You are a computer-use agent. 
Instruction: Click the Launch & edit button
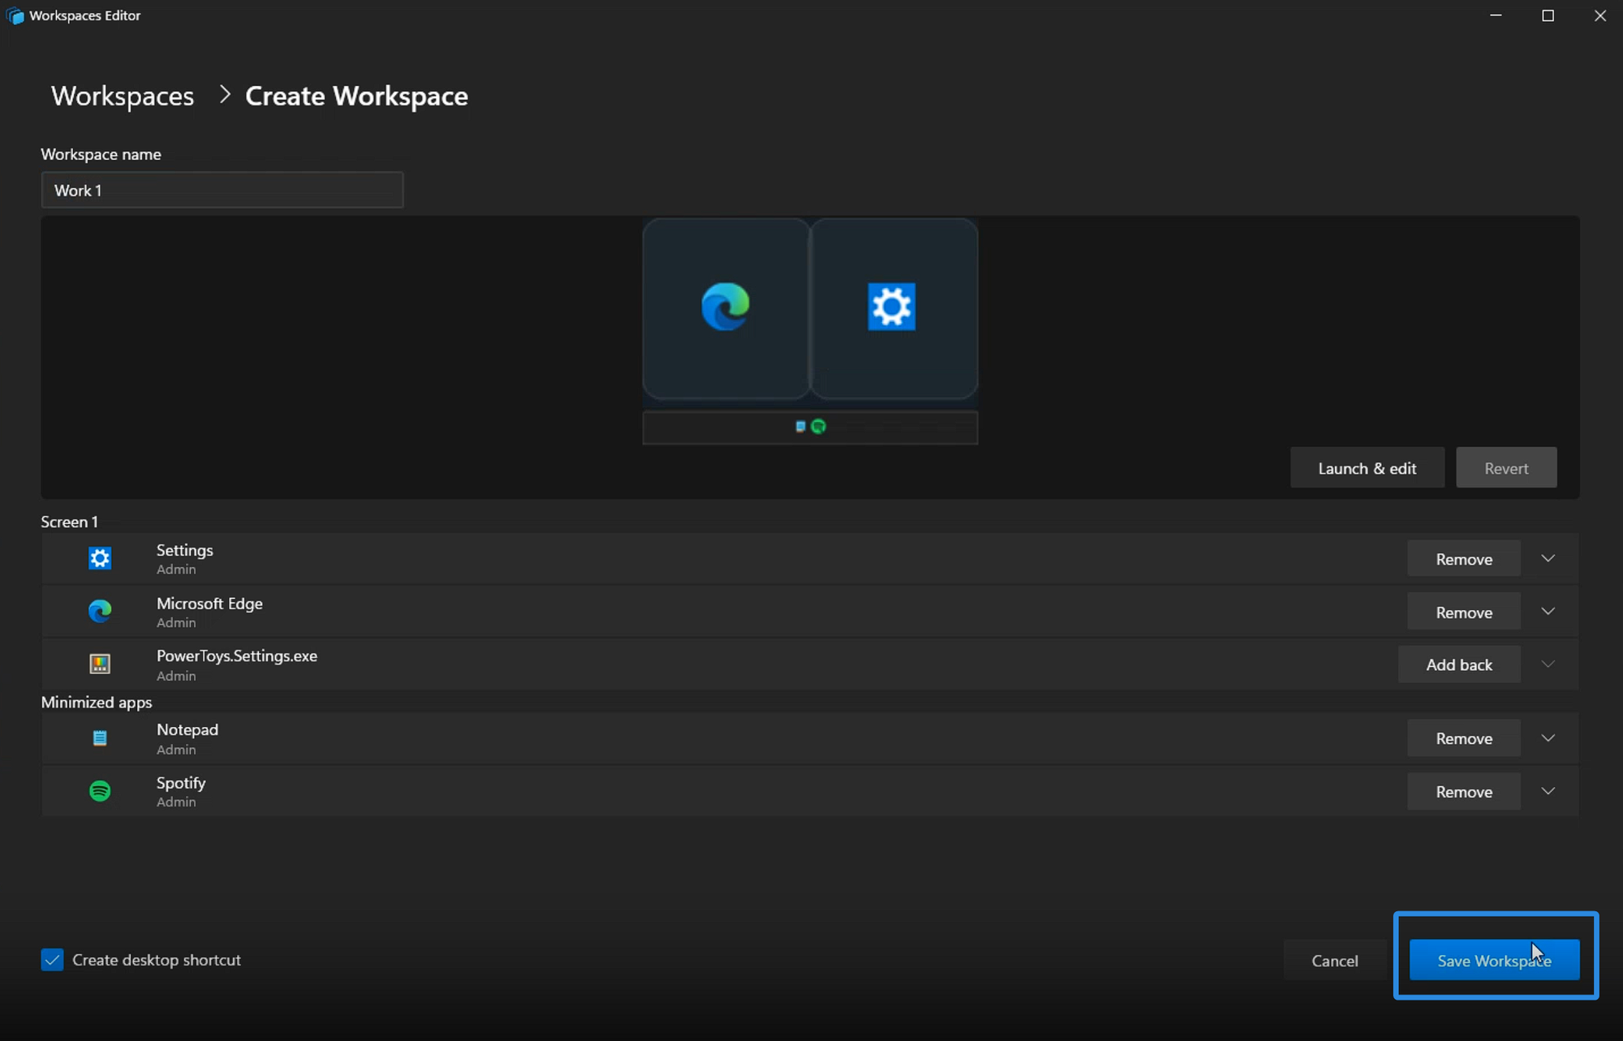[x=1367, y=467]
